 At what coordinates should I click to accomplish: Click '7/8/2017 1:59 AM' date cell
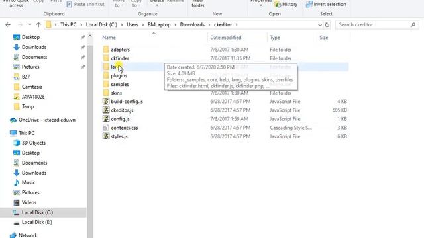pyautogui.click(x=229, y=119)
